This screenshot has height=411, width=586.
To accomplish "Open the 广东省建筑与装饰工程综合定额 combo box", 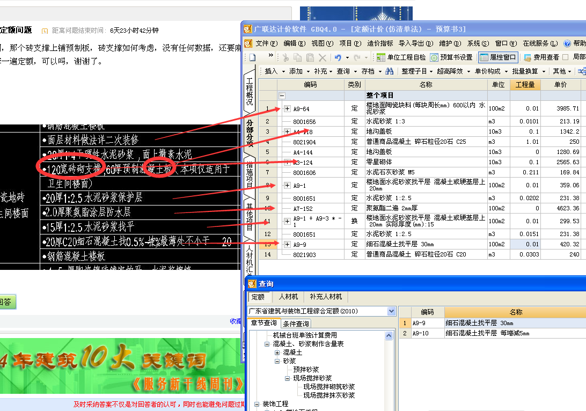I will 321,311.
